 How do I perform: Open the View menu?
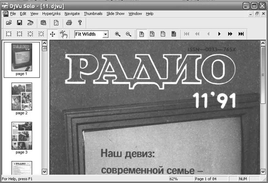[x=34, y=14]
